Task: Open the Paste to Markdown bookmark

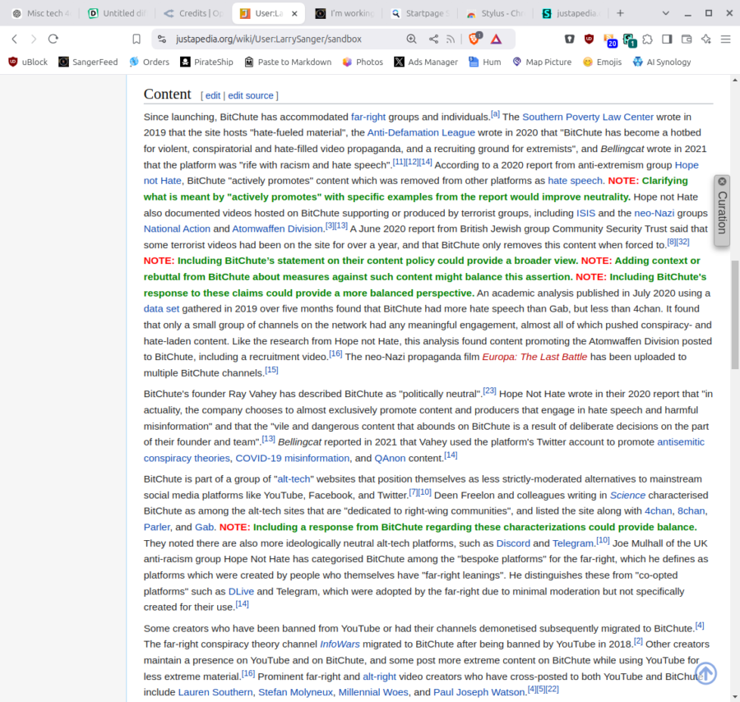Action: (x=286, y=62)
